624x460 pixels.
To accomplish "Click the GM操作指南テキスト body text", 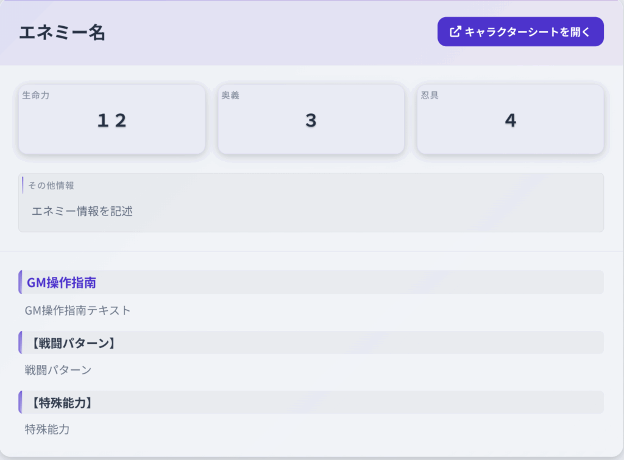I will (x=78, y=310).
